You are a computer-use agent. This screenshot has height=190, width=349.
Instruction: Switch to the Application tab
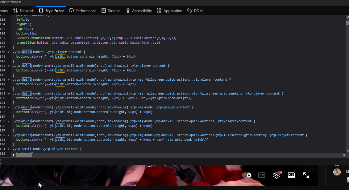click(x=169, y=11)
